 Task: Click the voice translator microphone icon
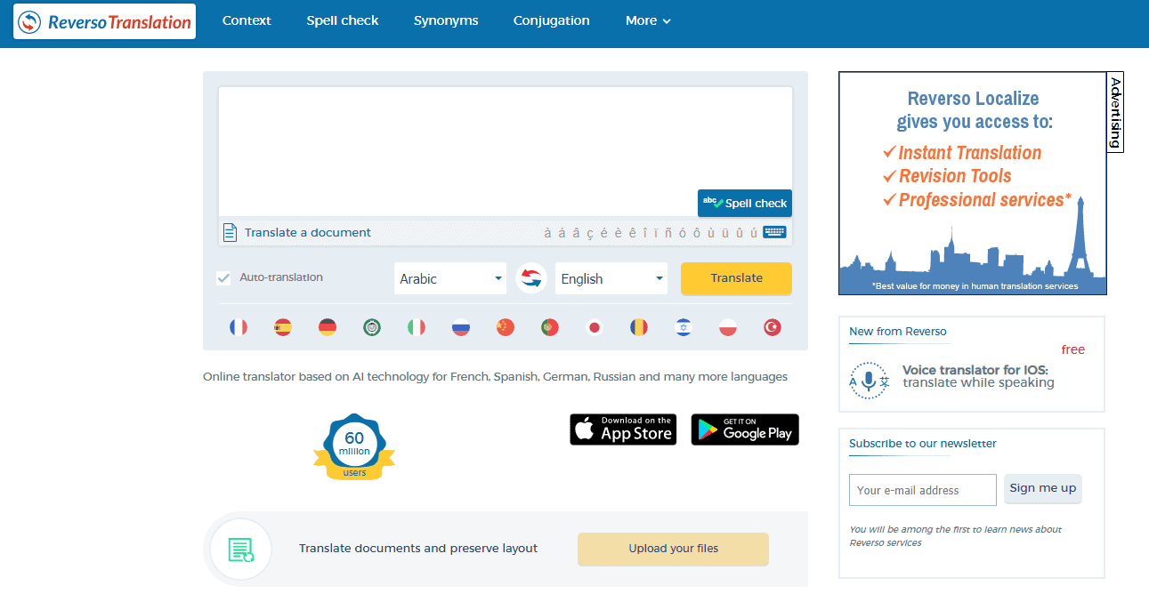868,381
